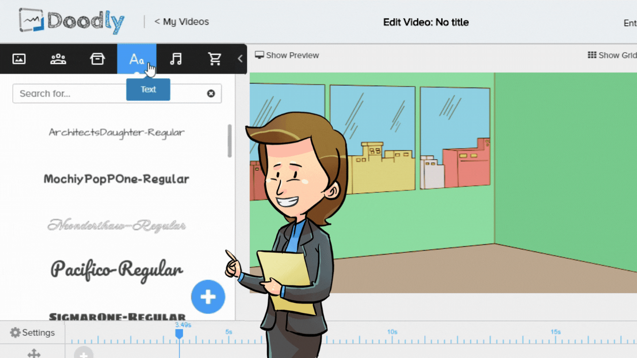The image size is (637, 358).
Task: Open the Sounds music note tab
Action: [176, 59]
